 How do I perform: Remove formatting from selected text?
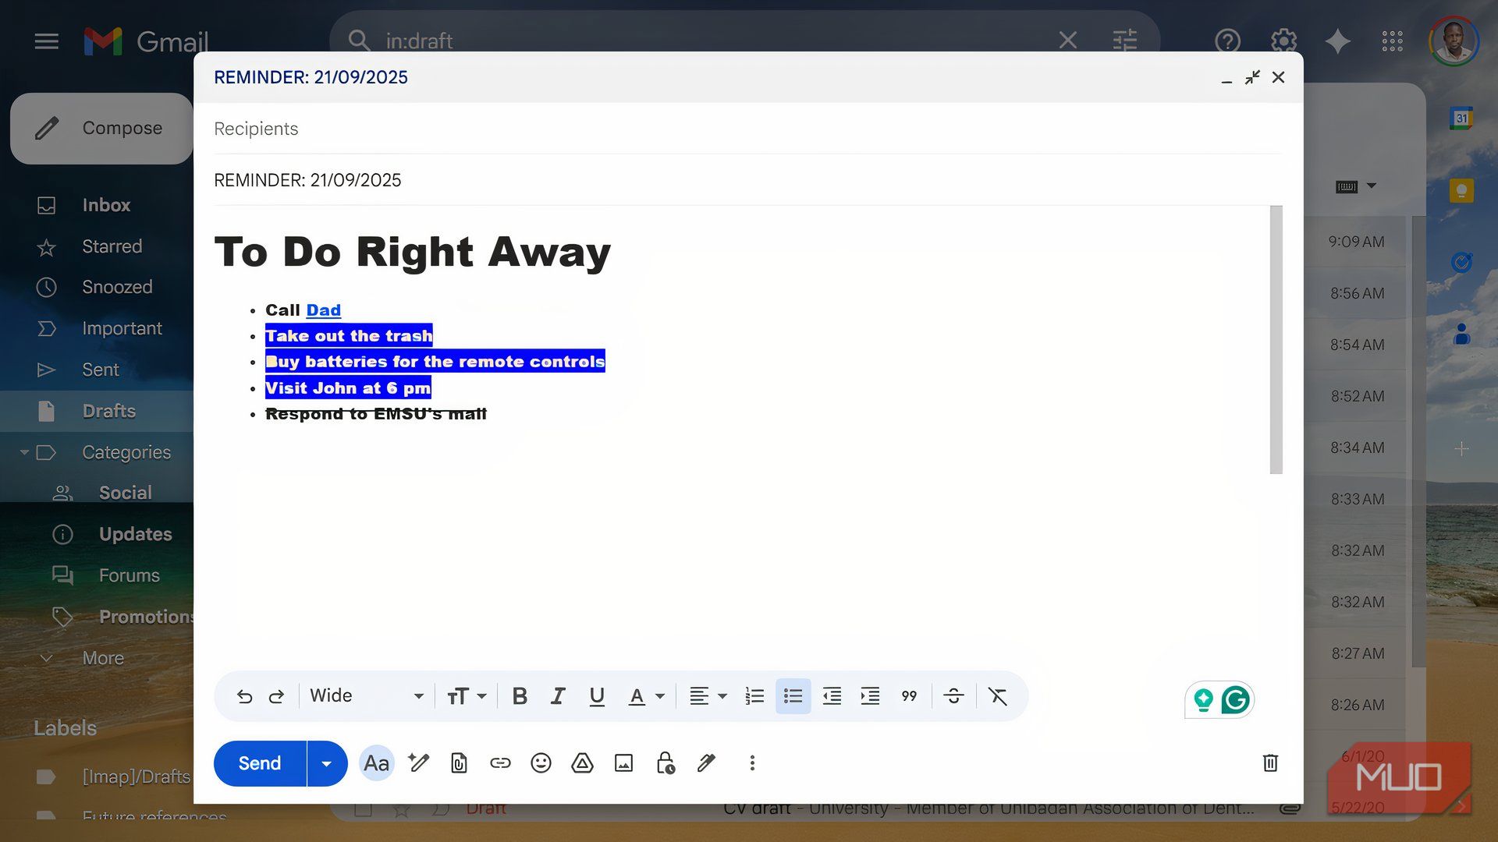coord(997,696)
